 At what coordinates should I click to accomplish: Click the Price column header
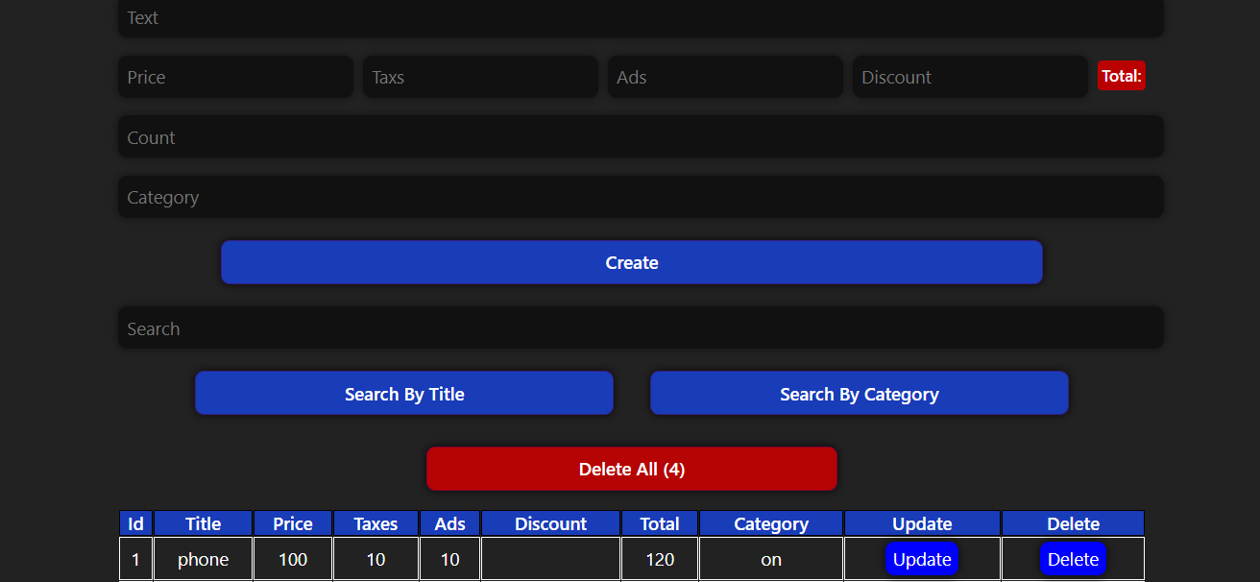point(293,523)
